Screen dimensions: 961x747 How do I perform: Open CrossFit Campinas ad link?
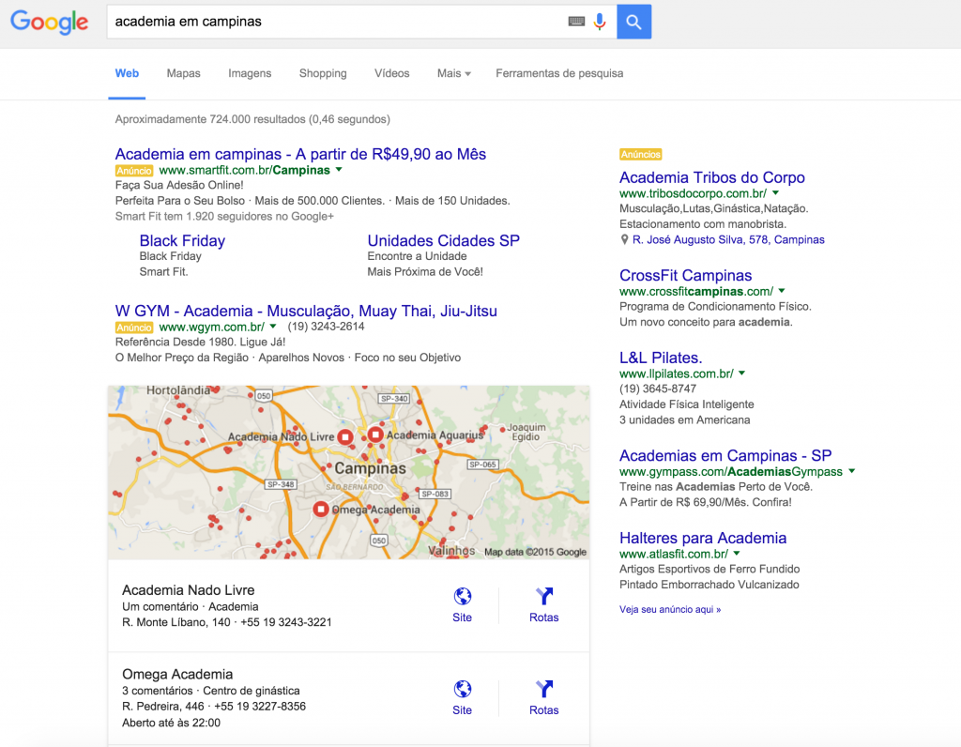click(x=685, y=276)
